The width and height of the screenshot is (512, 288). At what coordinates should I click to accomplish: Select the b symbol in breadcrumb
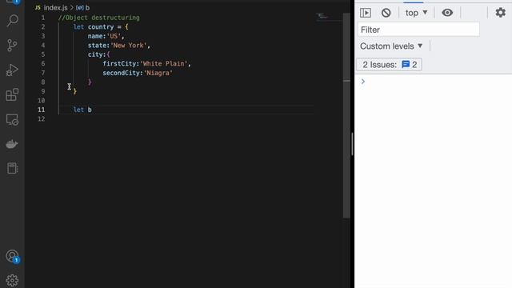click(x=82, y=7)
